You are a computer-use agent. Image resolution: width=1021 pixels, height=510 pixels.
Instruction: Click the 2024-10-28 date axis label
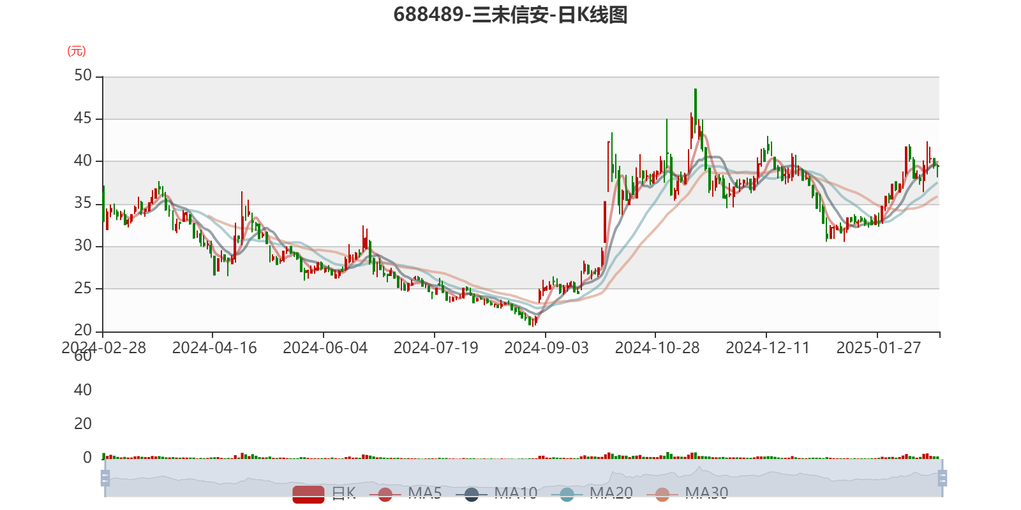click(x=657, y=348)
